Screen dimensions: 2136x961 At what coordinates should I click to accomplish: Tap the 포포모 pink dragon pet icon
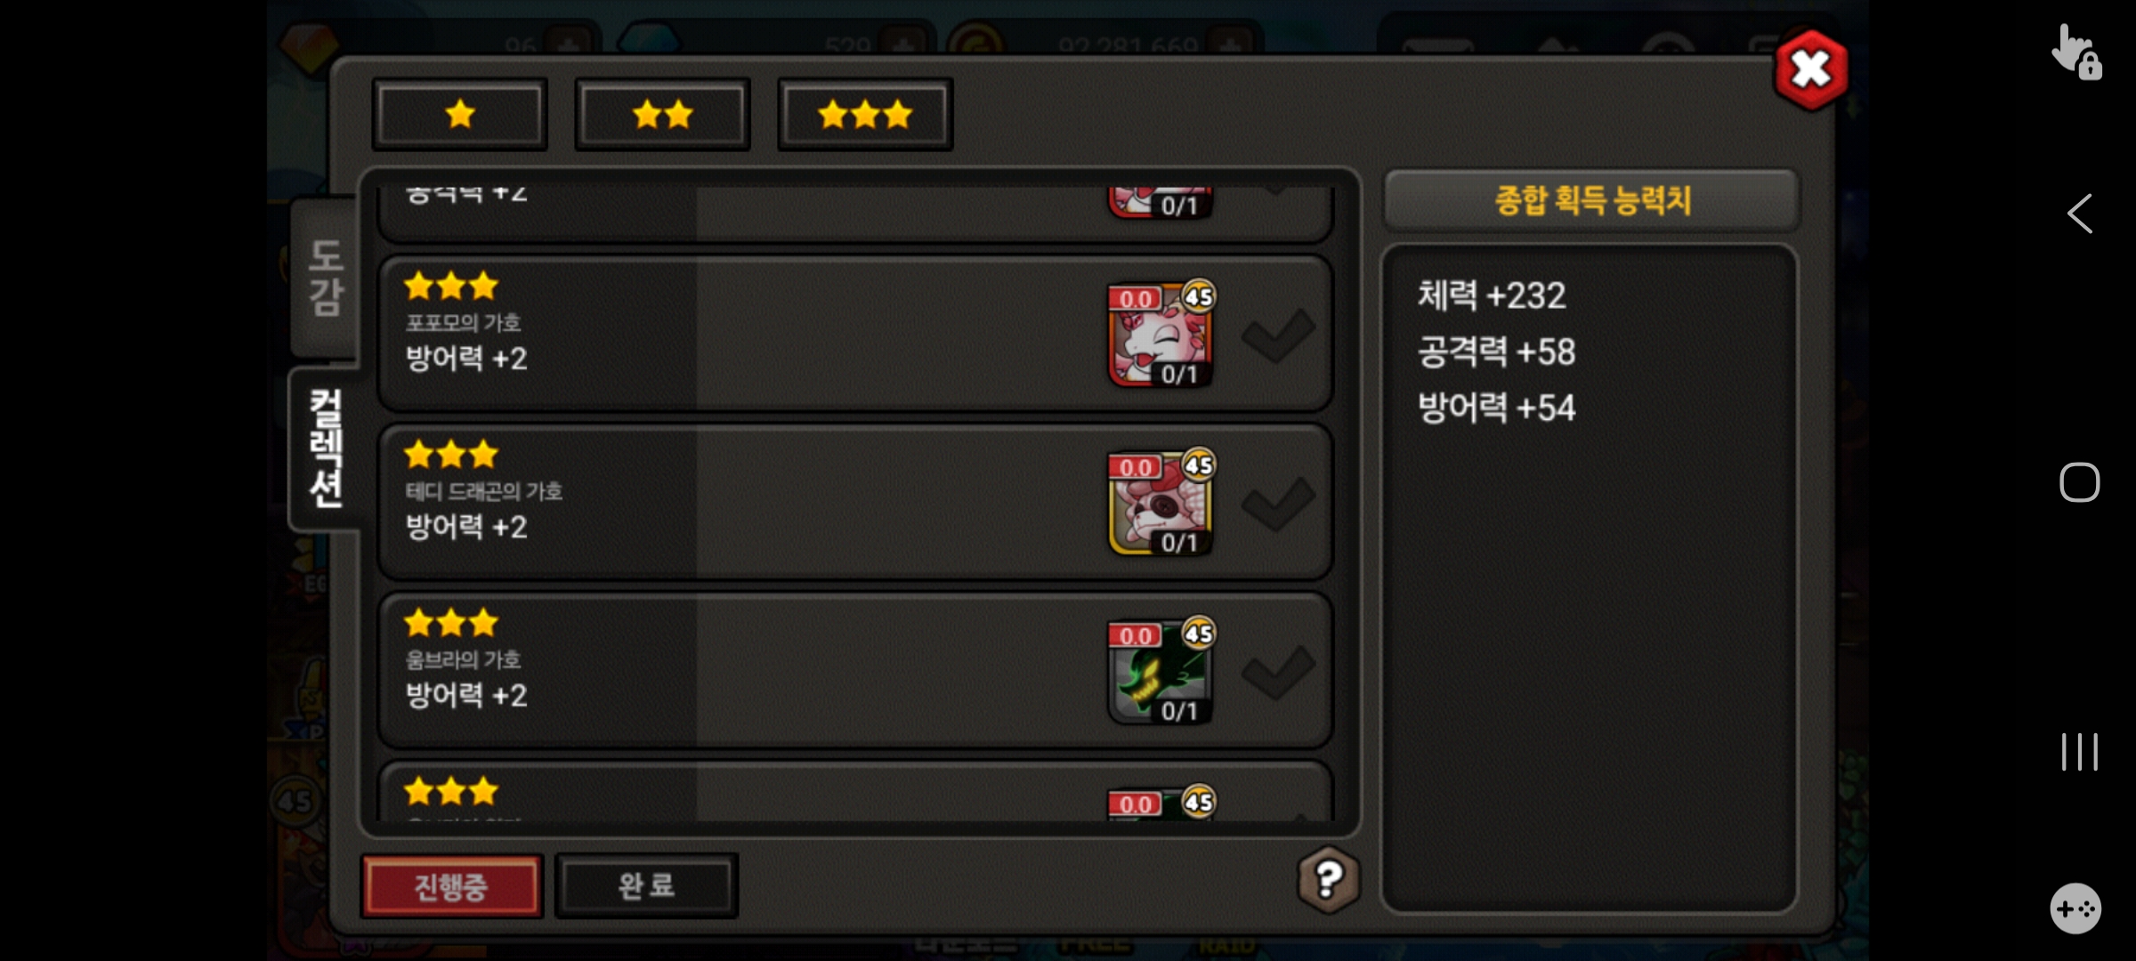pos(1161,335)
